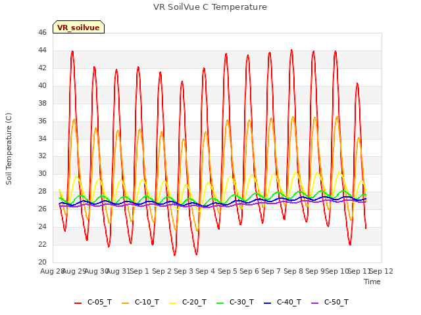The image size is (421, 315).
Task: Toggle the C-50_T legend entry
Action: click(x=330, y=302)
